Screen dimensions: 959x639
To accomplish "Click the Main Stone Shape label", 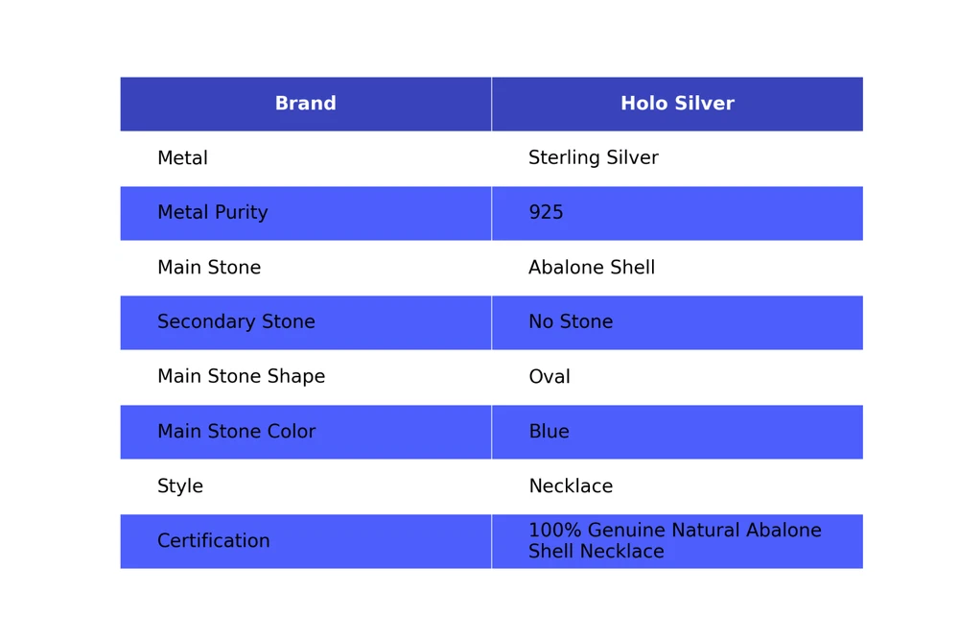I will 241,377.
